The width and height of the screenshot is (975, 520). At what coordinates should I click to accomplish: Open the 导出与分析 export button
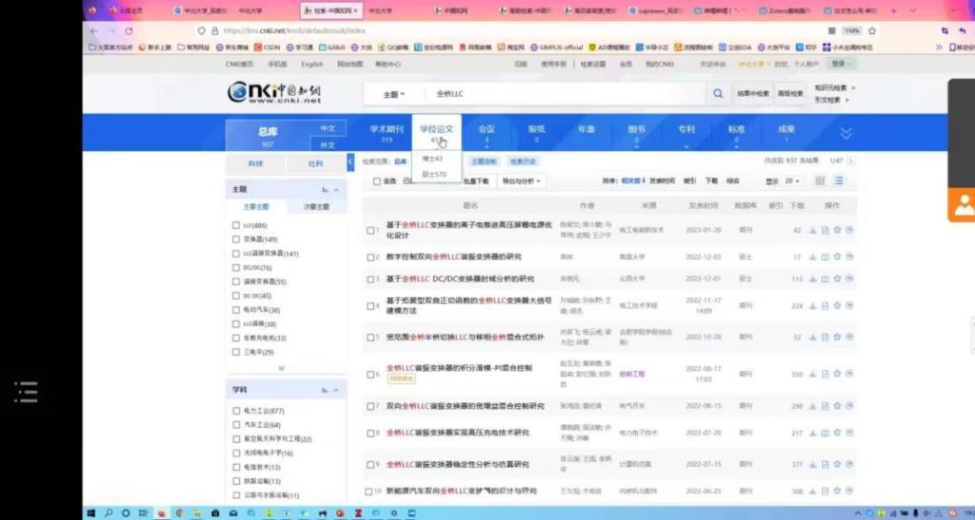pyautogui.click(x=523, y=181)
